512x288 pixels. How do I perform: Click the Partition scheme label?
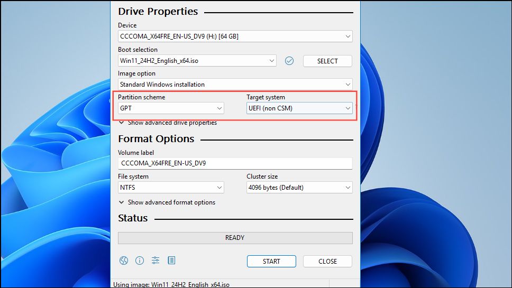click(x=141, y=97)
